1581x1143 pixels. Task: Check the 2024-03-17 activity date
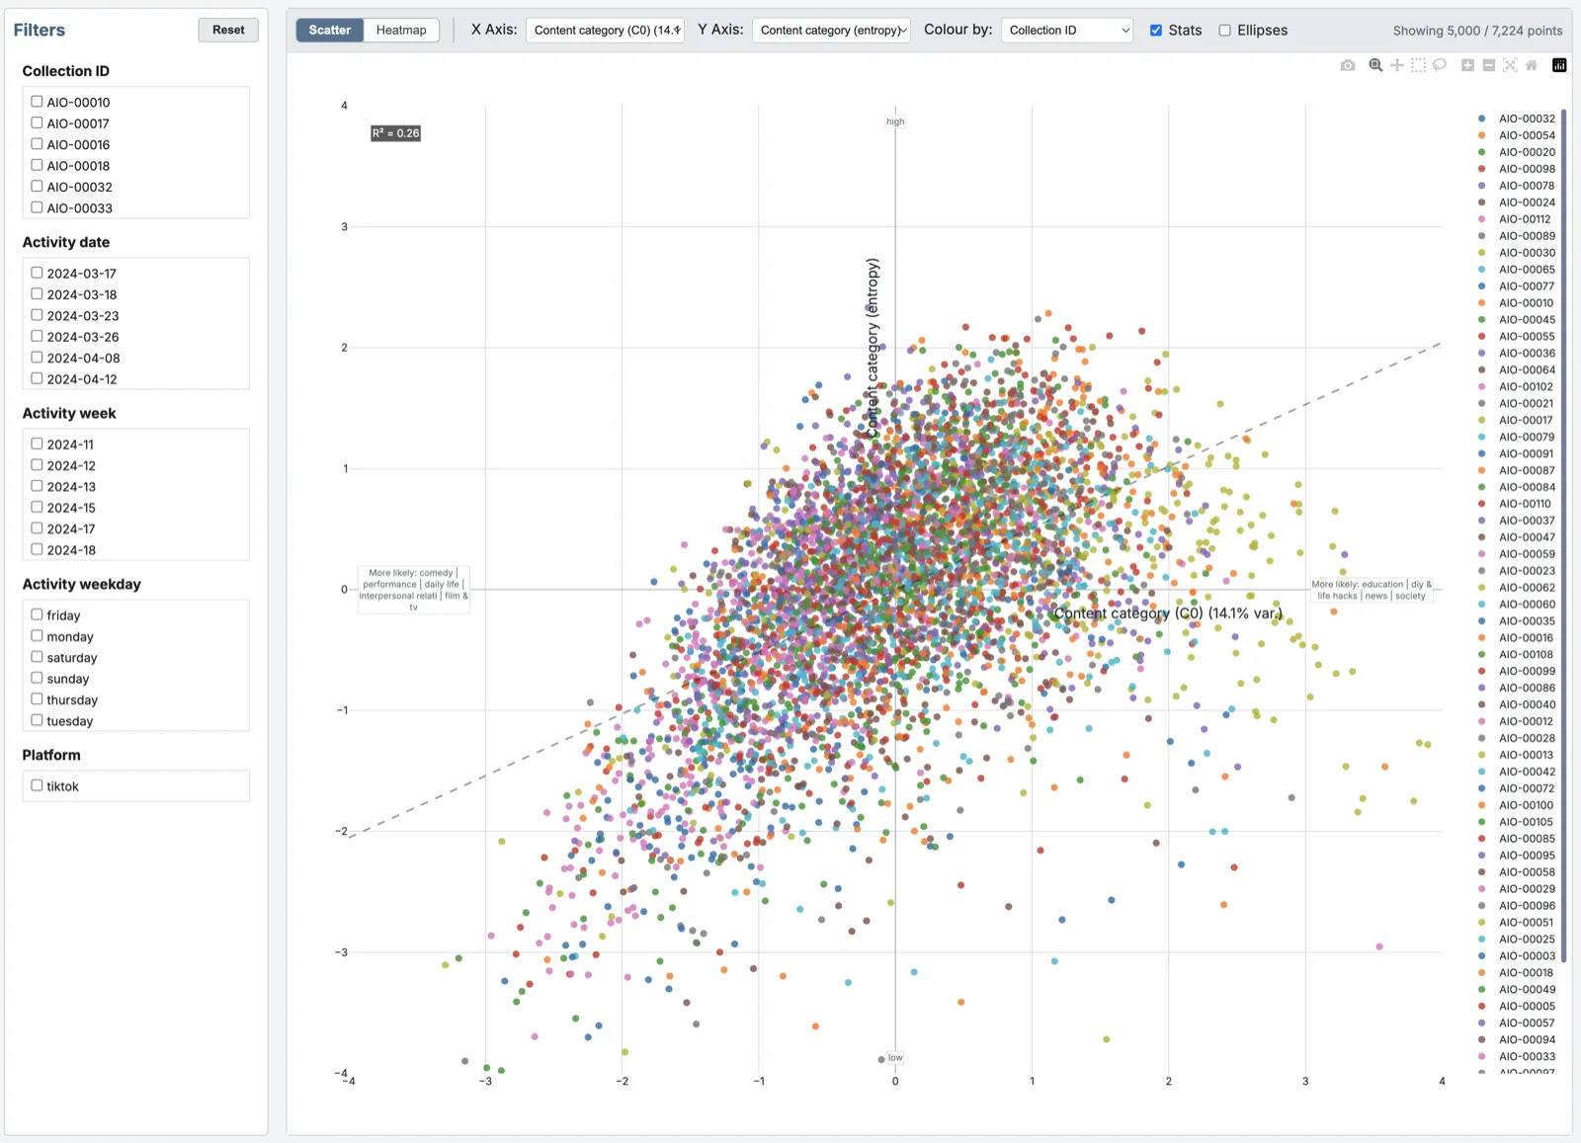point(37,273)
